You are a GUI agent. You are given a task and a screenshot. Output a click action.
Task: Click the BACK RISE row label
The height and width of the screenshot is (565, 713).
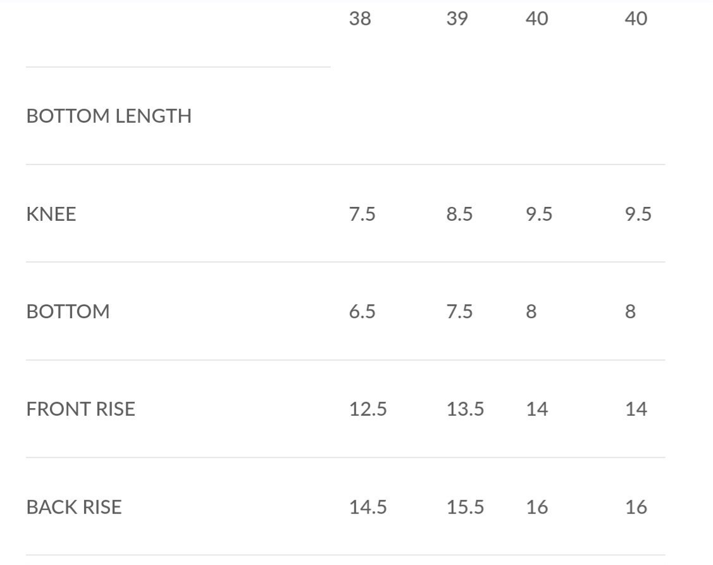coord(73,507)
